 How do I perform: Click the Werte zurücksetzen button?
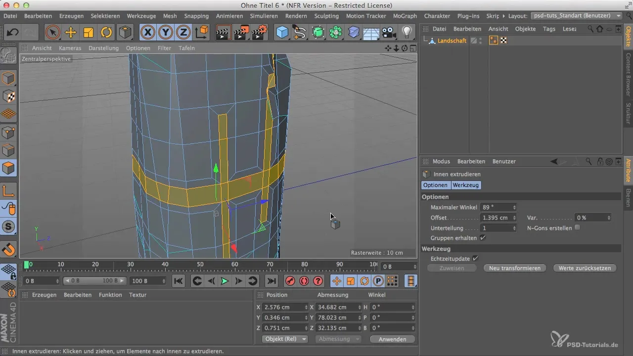[x=585, y=268]
